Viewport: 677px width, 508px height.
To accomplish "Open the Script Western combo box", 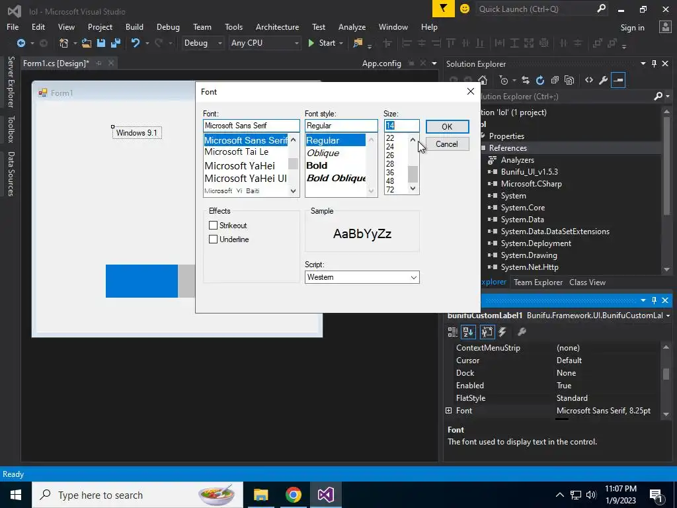I will pyautogui.click(x=362, y=277).
